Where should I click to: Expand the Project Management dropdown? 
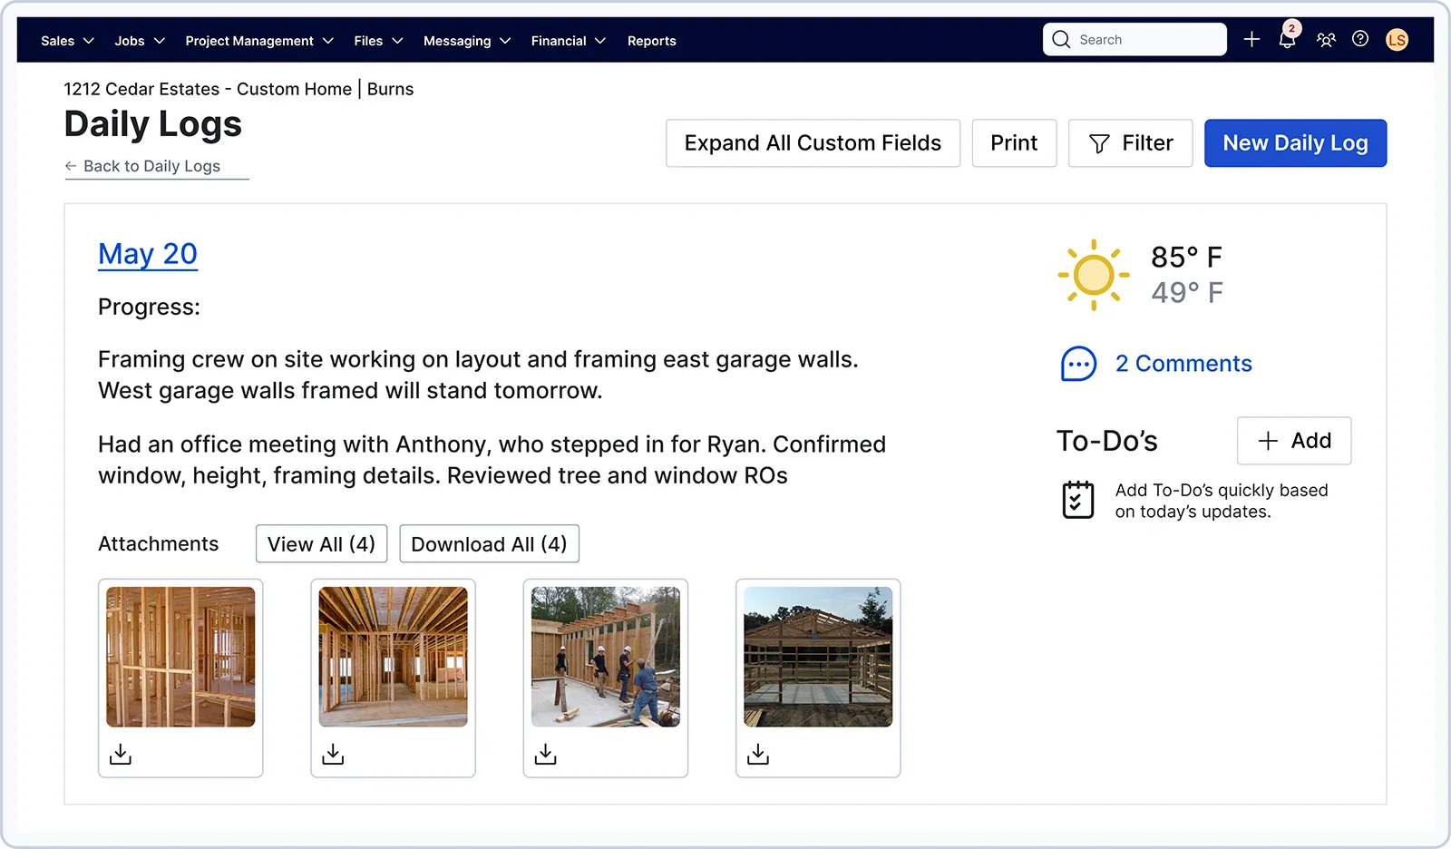tap(259, 41)
